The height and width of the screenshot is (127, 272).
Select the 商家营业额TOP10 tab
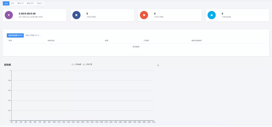point(15,35)
